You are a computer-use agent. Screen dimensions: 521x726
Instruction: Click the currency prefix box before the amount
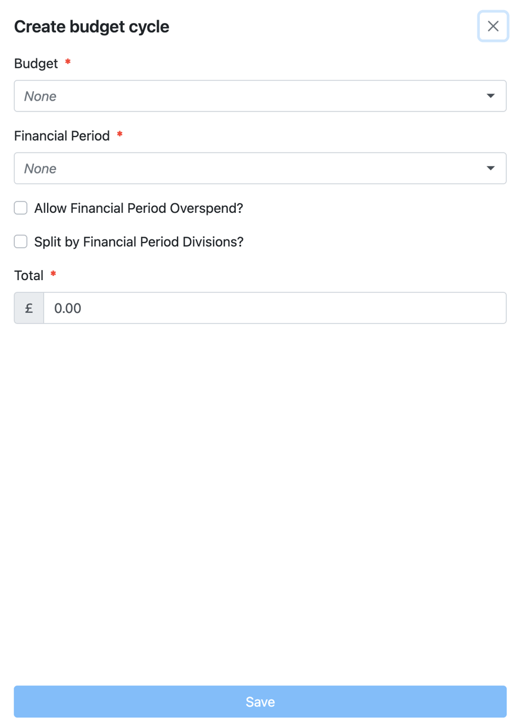29,308
